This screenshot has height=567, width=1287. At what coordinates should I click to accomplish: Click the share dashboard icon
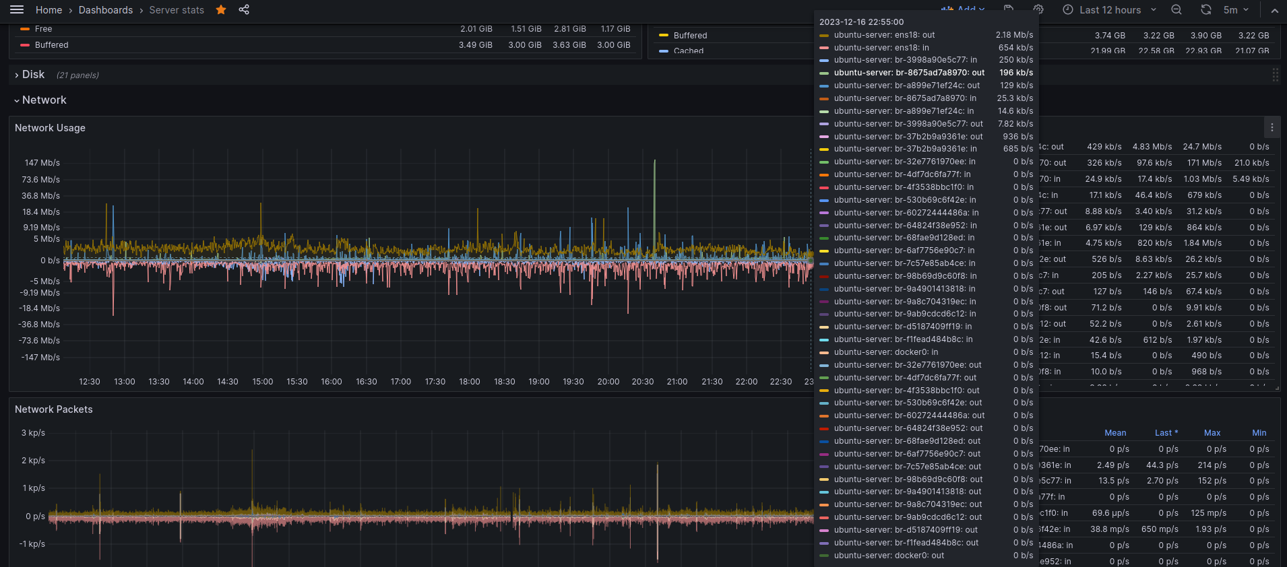pos(244,9)
